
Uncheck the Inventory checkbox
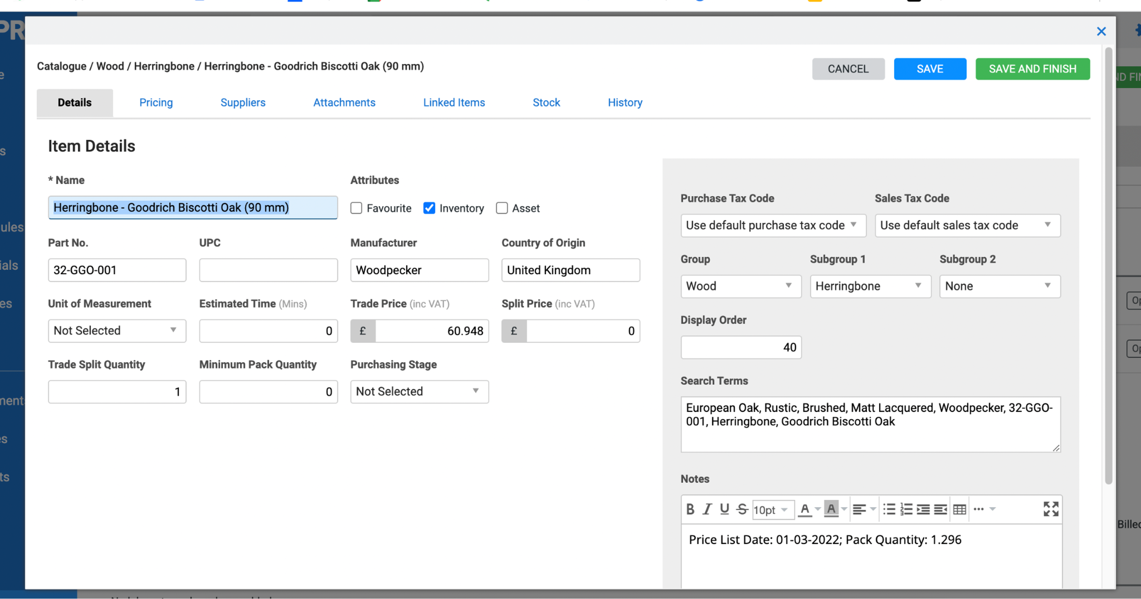coord(429,208)
